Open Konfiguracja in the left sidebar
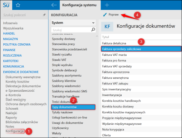 15,131
